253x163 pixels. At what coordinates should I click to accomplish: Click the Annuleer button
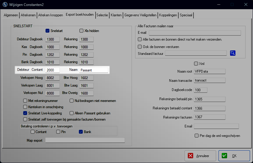[200, 156]
